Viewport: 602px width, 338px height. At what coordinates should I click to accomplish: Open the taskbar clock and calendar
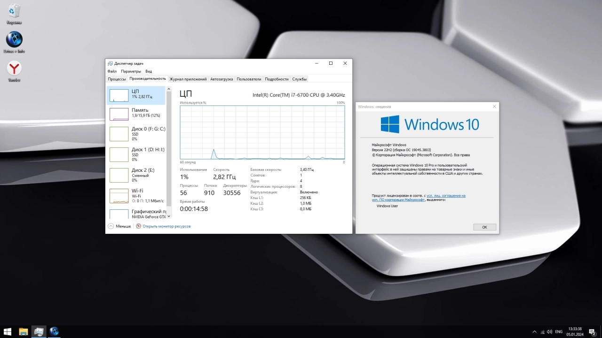(575, 331)
